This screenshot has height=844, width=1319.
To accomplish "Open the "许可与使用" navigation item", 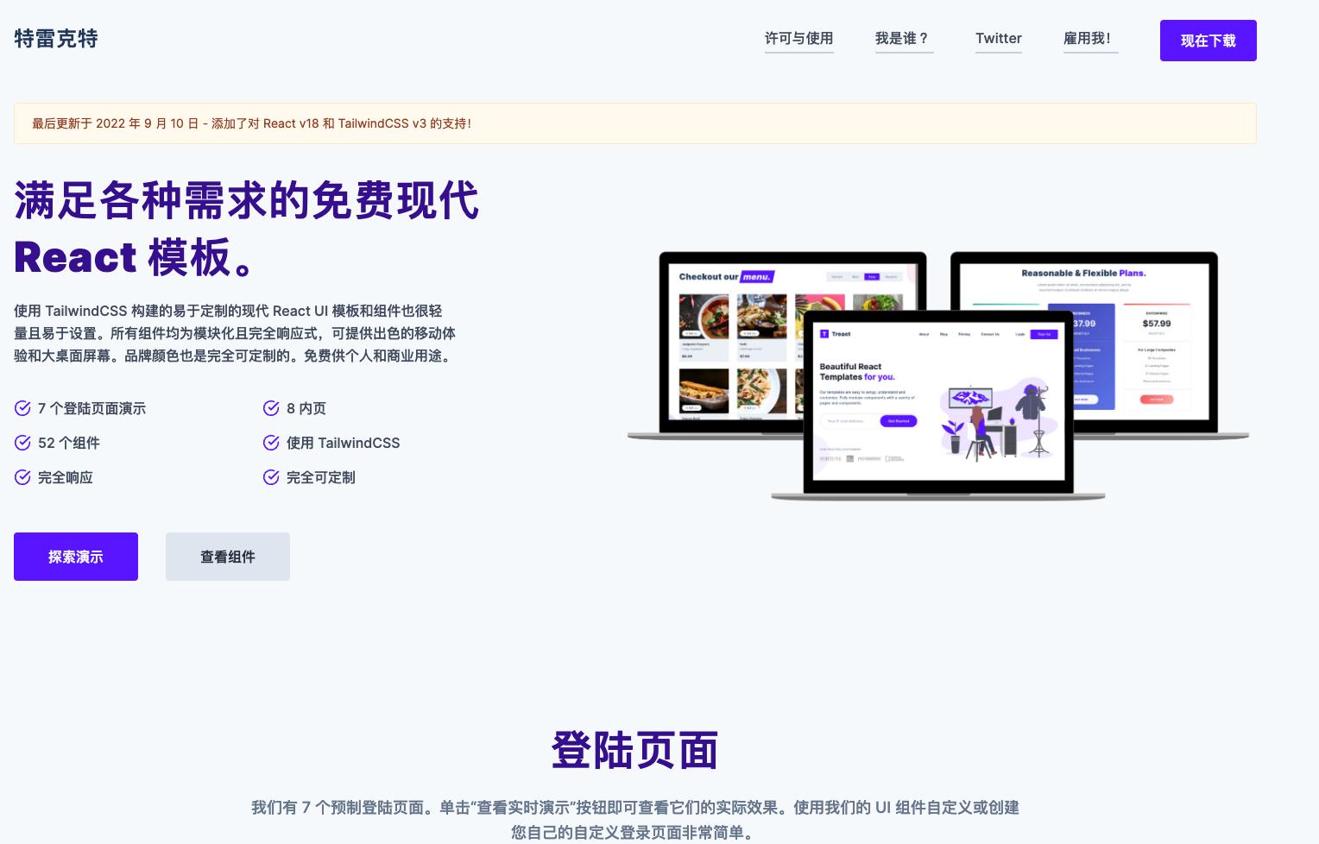I will click(x=798, y=39).
